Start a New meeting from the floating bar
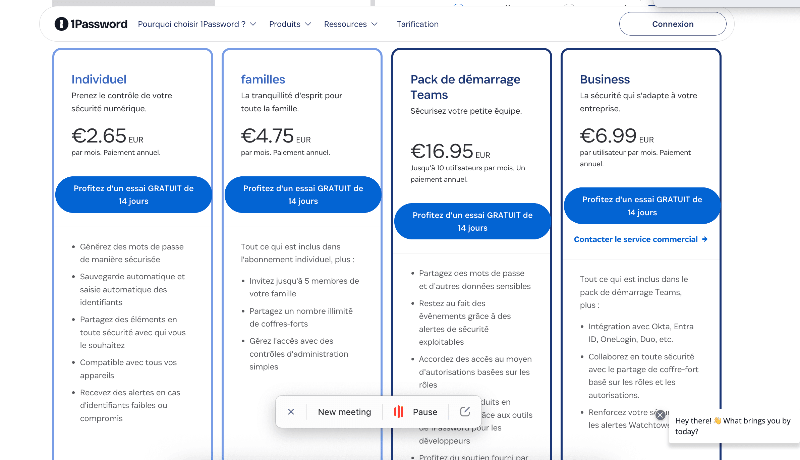 point(344,411)
